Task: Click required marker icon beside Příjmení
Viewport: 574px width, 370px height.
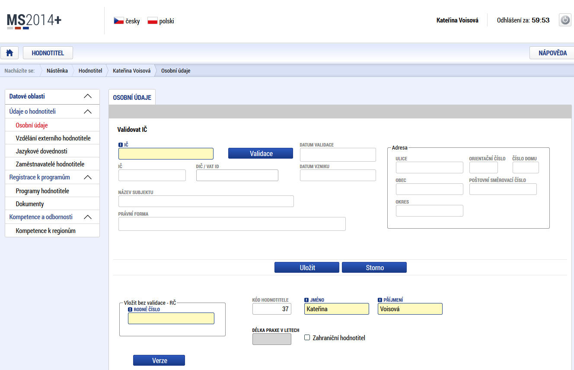Action: 380,300
